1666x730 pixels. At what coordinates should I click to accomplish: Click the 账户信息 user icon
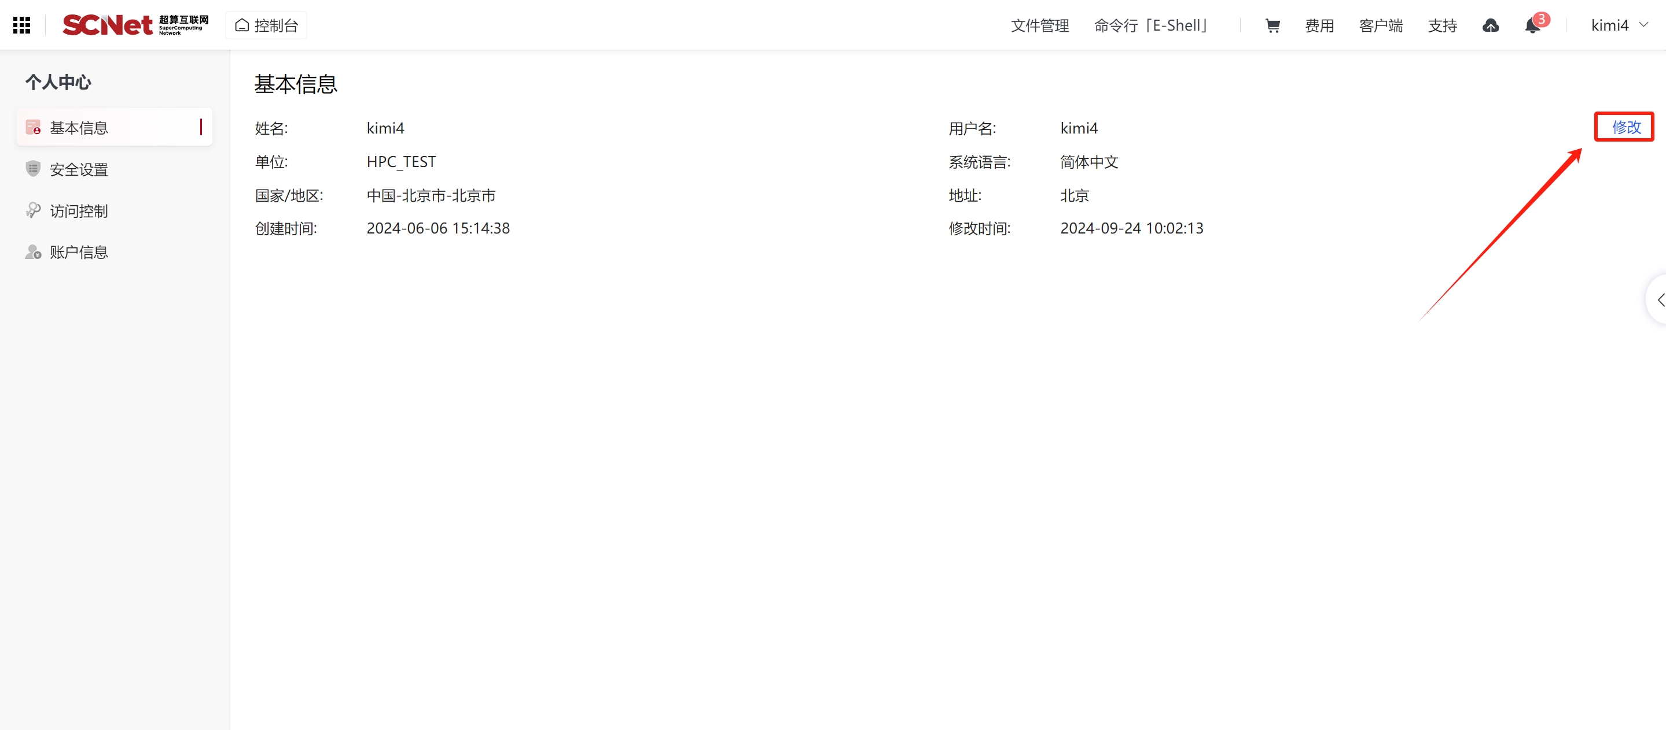(x=33, y=252)
